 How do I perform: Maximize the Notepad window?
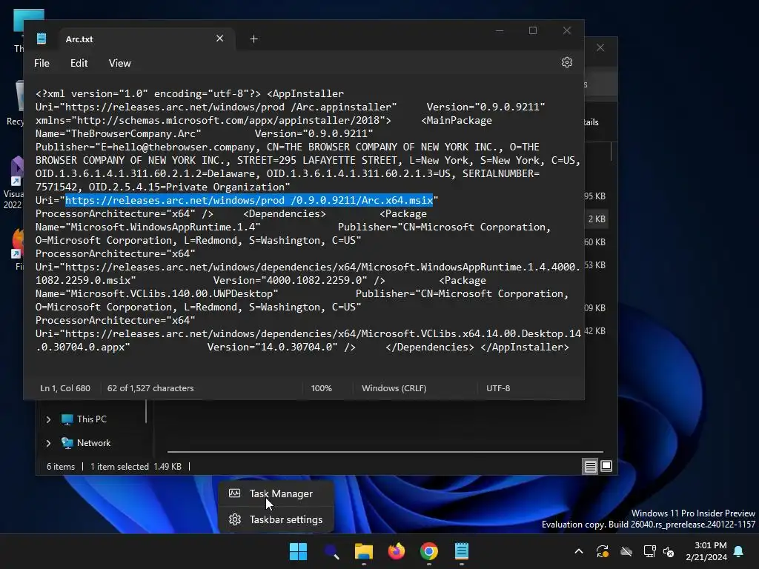tap(533, 30)
